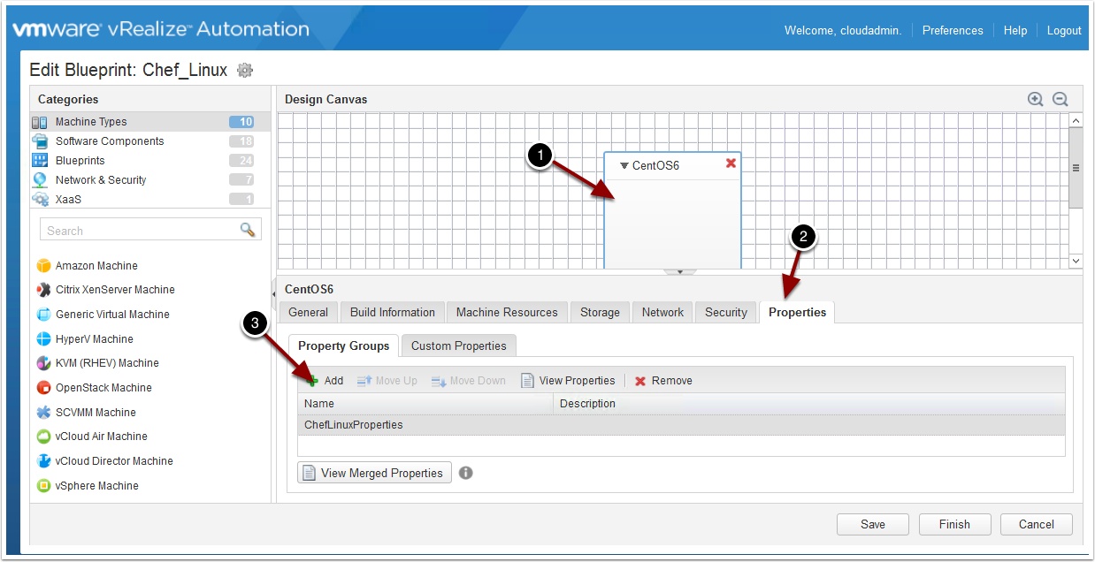Click the Finish button
1095x562 pixels.
[954, 524]
